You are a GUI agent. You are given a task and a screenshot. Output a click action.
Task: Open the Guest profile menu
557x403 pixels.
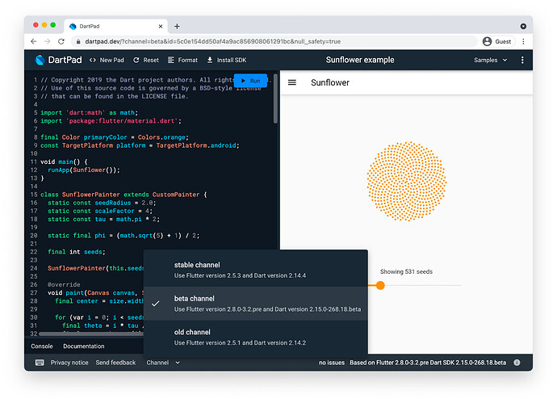496,41
